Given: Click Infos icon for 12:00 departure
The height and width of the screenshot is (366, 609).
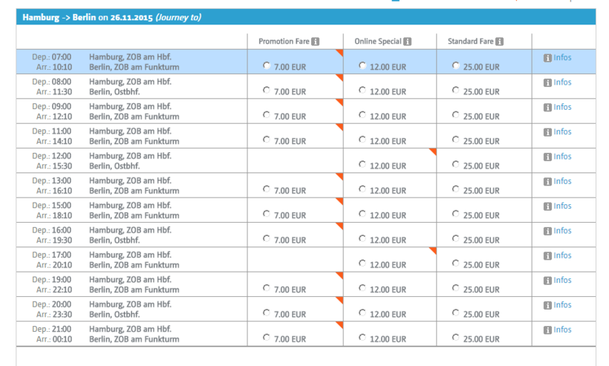Looking at the screenshot, I should (x=547, y=157).
